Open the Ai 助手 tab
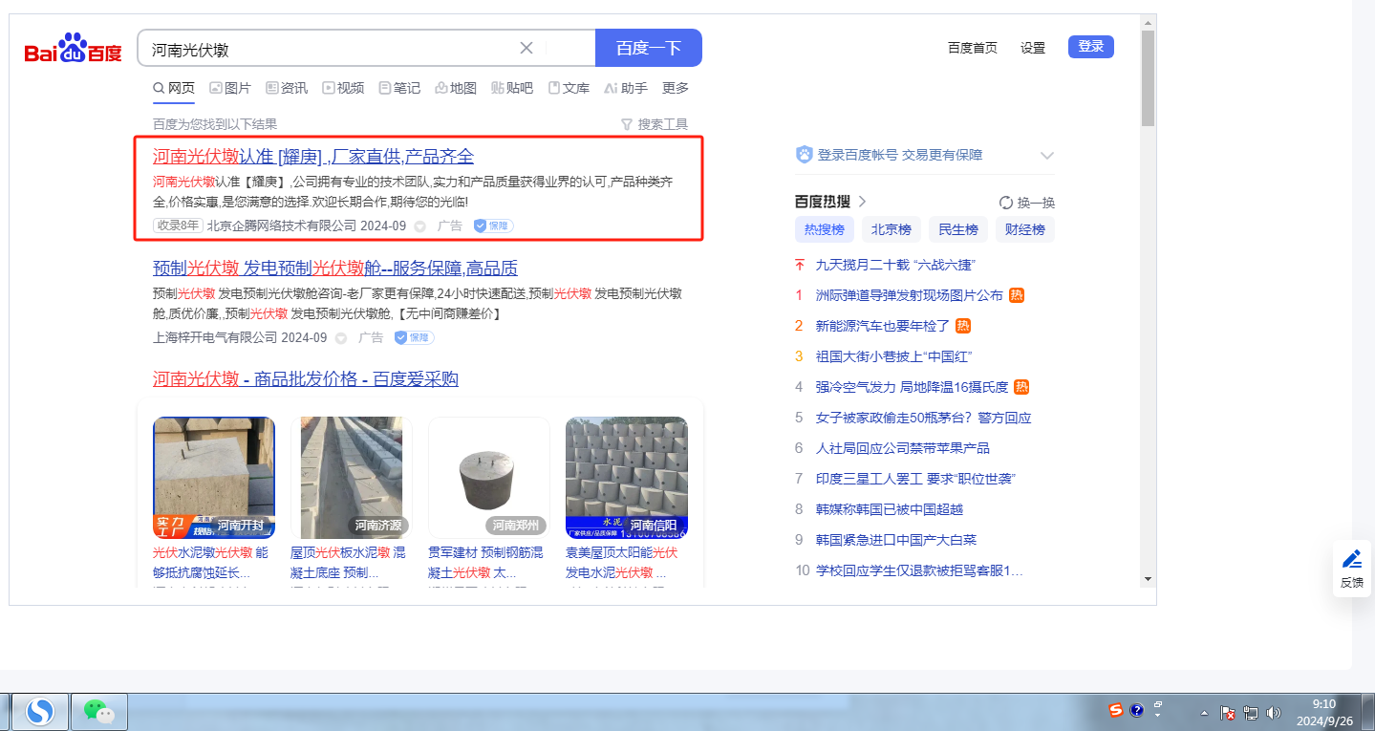This screenshot has height=731, width=1375. pos(626,88)
